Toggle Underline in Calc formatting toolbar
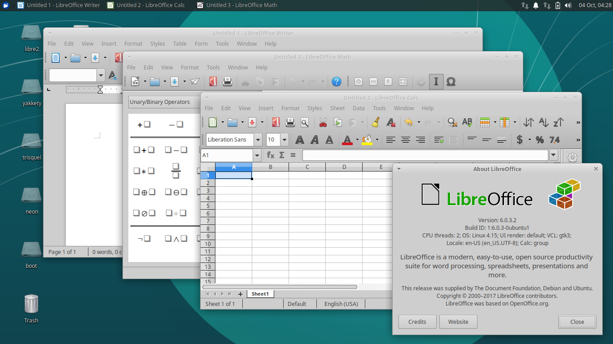The width and height of the screenshot is (613, 344). (x=329, y=140)
